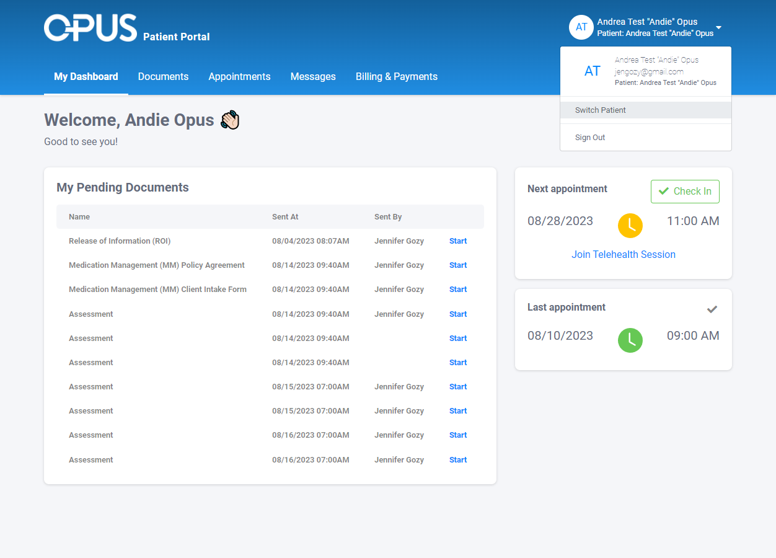
Task: Click Release of Information (ROI) row name
Action: (120, 241)
